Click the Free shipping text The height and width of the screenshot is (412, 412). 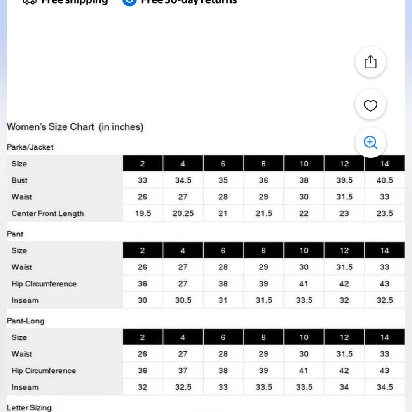pyautogui.click(x=75, y=2)
